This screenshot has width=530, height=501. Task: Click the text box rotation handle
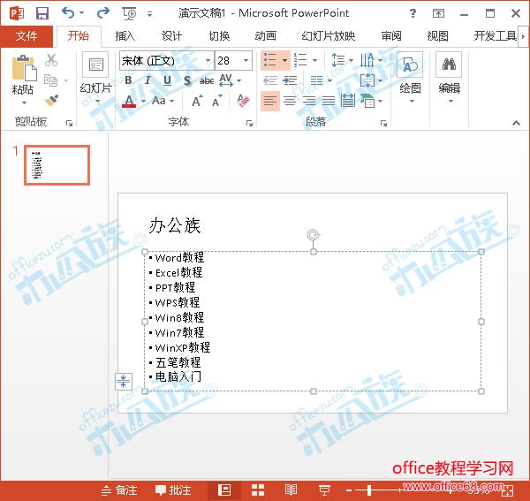tap(313, 235)
